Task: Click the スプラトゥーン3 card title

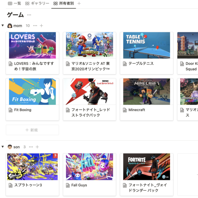Action: click(x=28, y=185)
